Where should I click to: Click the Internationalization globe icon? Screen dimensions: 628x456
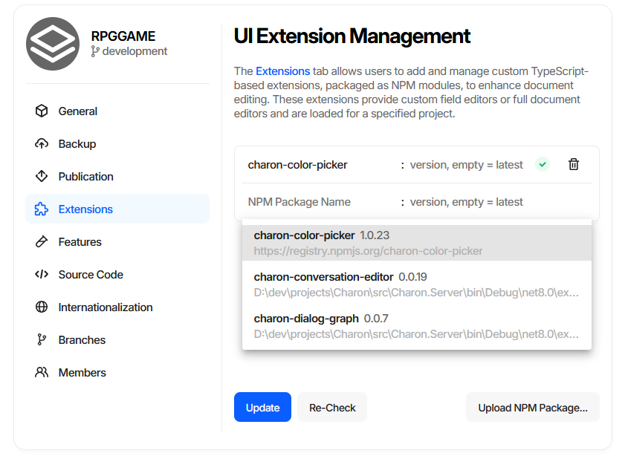[x=42, y=307]
